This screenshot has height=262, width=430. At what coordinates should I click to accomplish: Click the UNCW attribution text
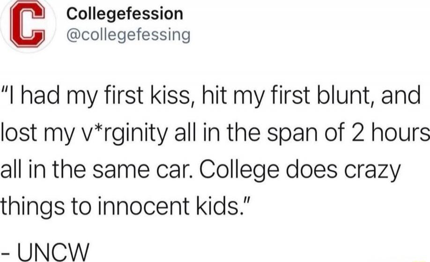52,247
